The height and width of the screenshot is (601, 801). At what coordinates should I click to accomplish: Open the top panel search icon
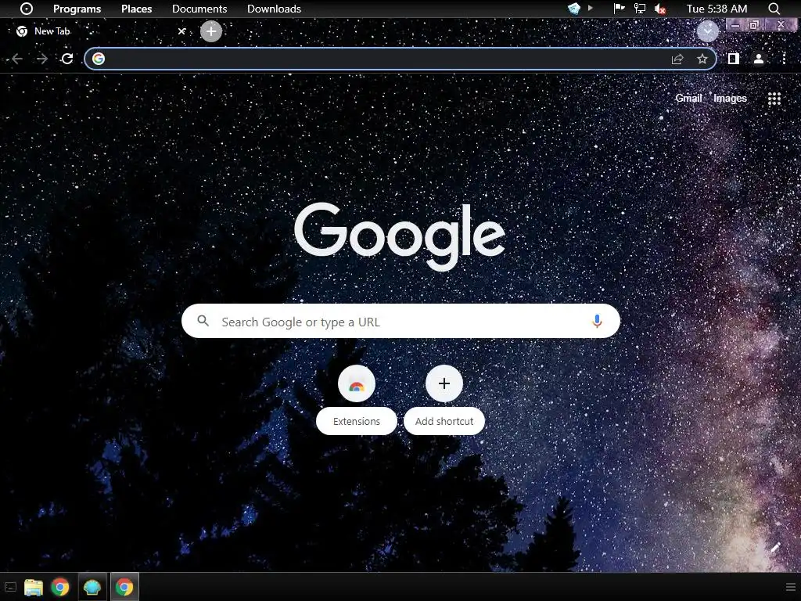point(774,9)
